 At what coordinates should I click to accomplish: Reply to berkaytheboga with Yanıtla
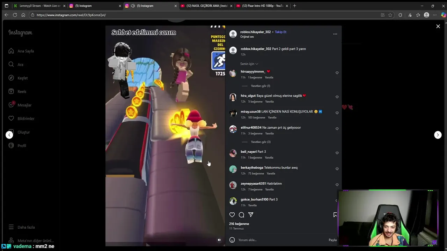click(x=271, y=174)
